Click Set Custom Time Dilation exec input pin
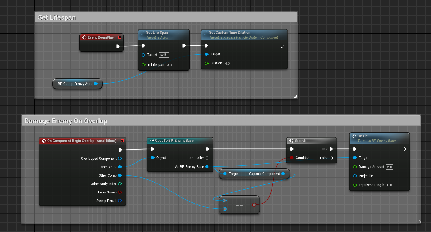The height and width of the screenshot is (232, 431). (206, 46)
